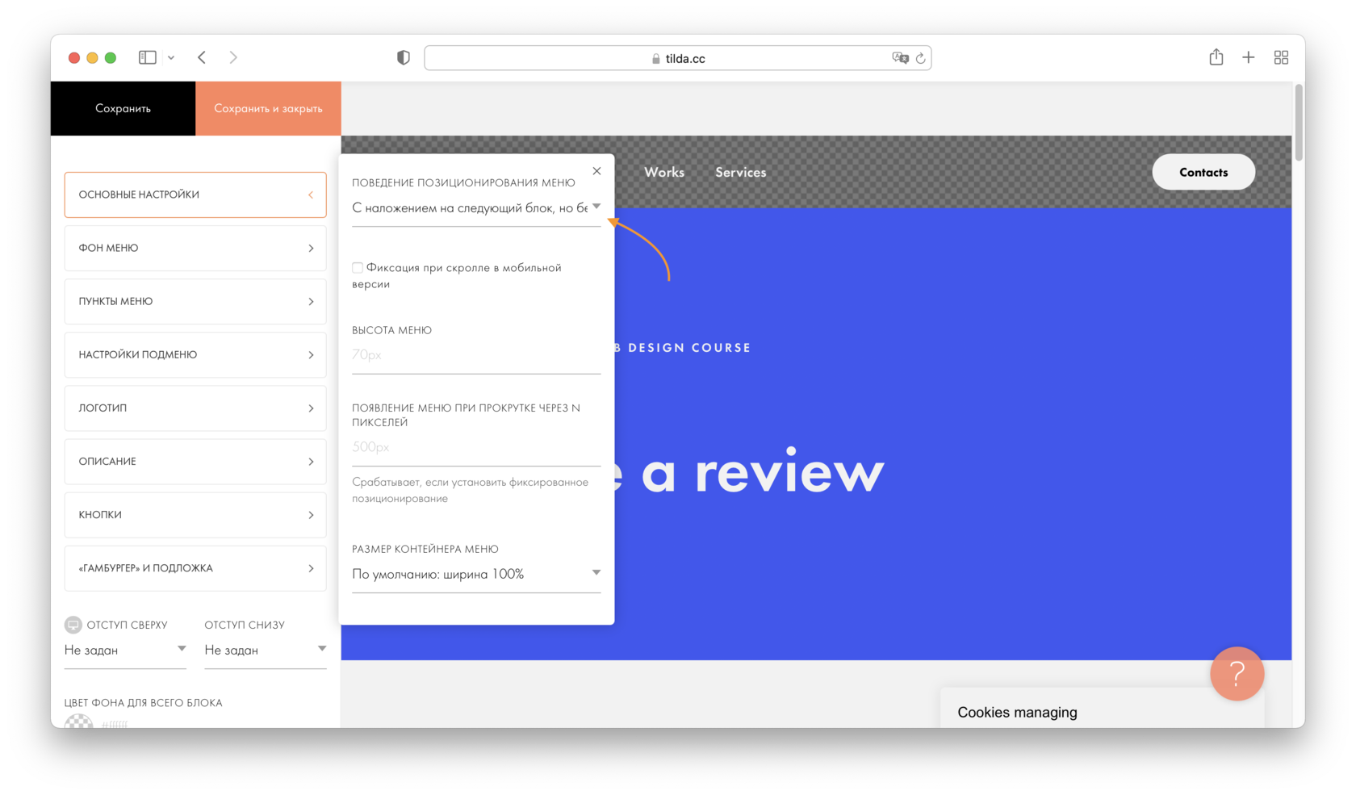Reload the page with the refresh icon
Image resolution: width=1356 pixels, height=795 pixels.
click(x=920, y=58)
